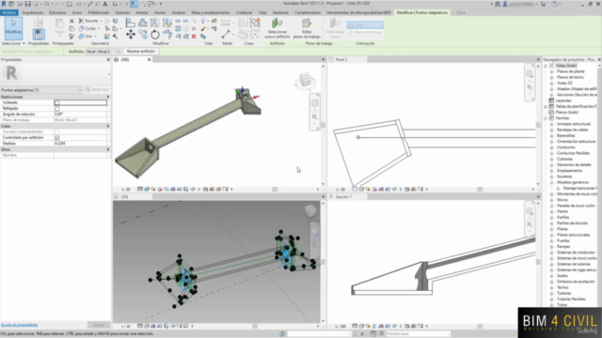The height and width of the screenshot is (338, 602).
Task: Click the Desfase value field
Action: (81, 144)
